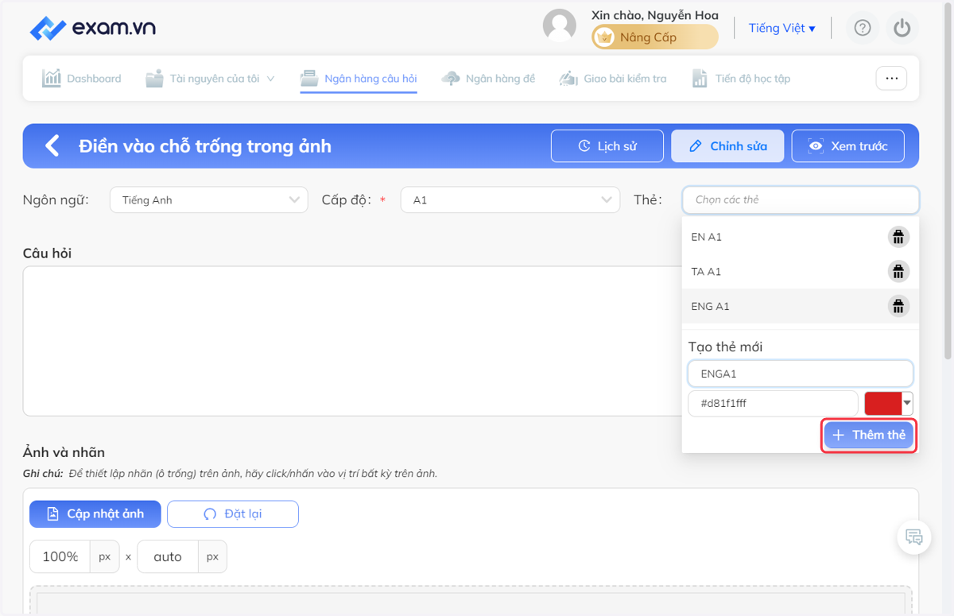Click the auto image height field
The image size is (954, 616).
[168, 556]
